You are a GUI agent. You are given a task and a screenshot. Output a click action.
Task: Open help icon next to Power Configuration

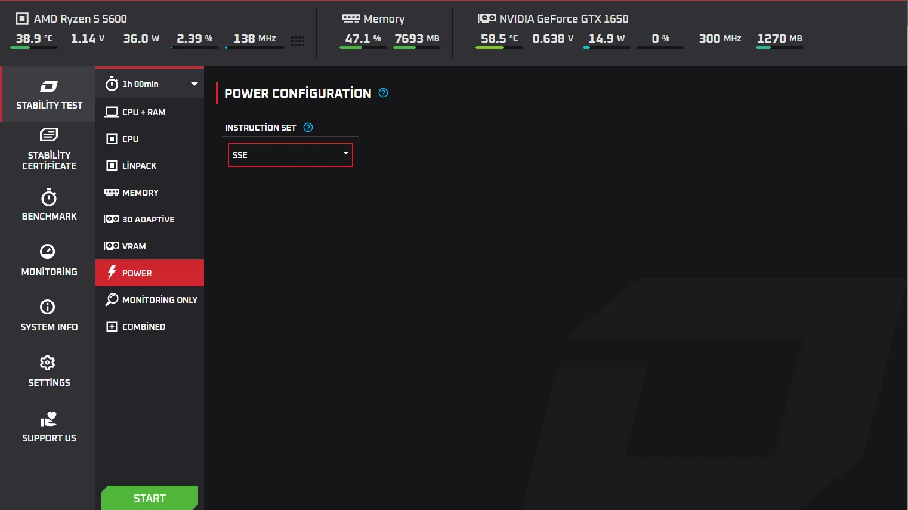pos(384,93)
